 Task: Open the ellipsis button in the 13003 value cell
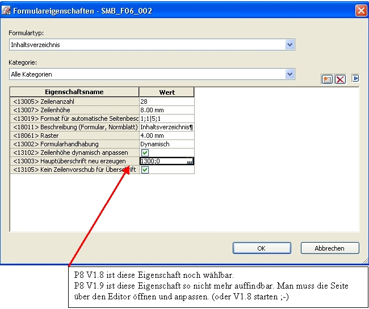tap(190, 161)
